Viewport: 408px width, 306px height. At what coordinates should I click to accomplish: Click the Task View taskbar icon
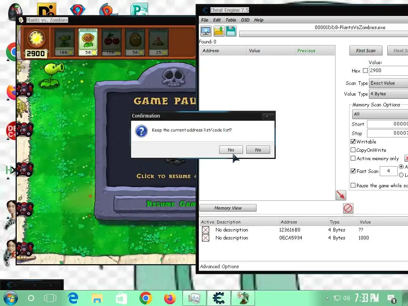50,298
